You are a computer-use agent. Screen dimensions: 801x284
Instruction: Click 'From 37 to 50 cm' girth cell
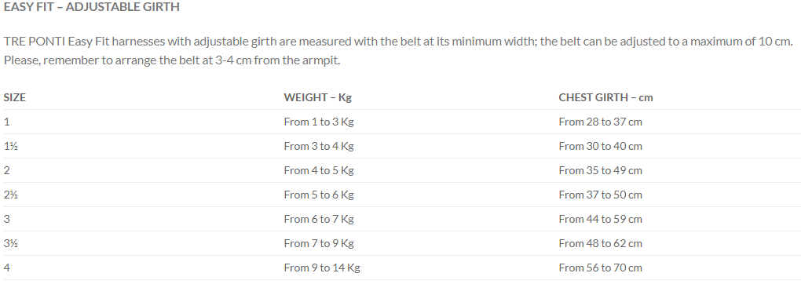pyautogui.click(x=600, y=195)
